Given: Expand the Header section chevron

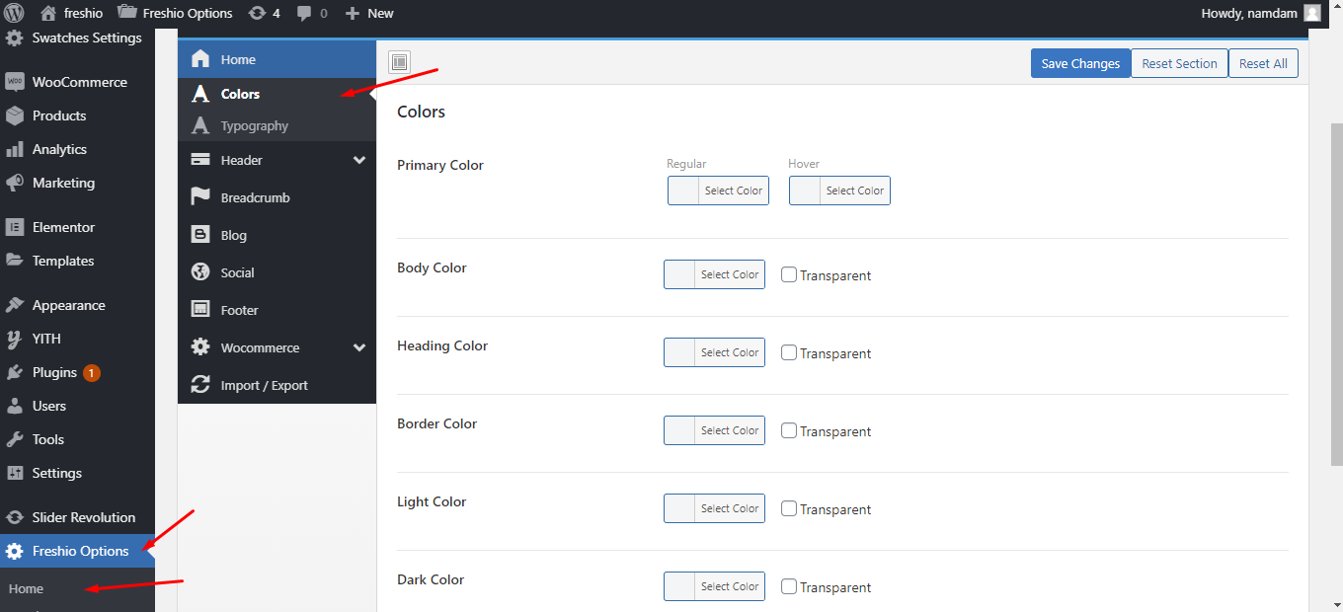Looking at the screenshot, I should [359, 160].
